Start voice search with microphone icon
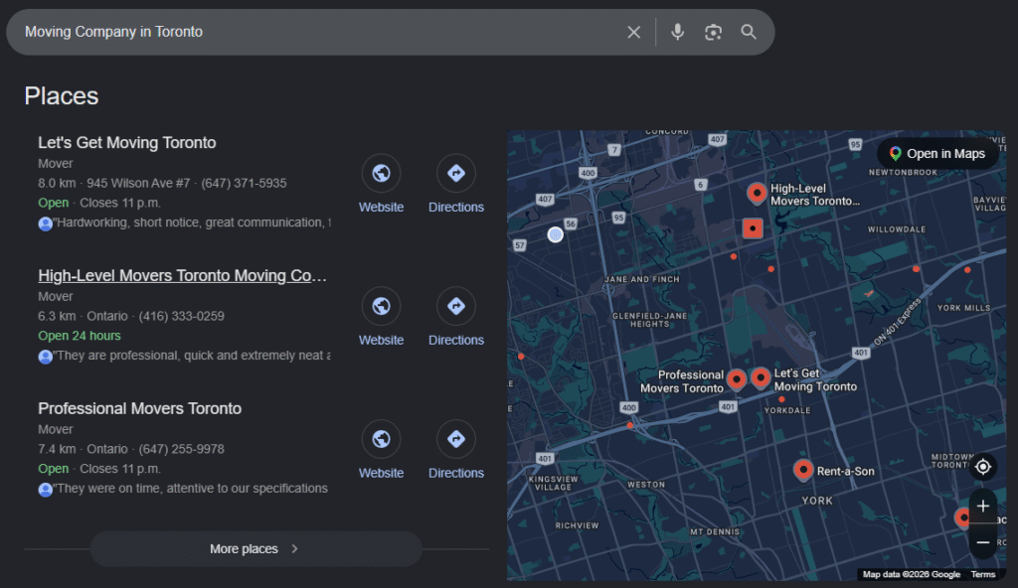This screenshot has width=1018, height=588. point(677,32)
